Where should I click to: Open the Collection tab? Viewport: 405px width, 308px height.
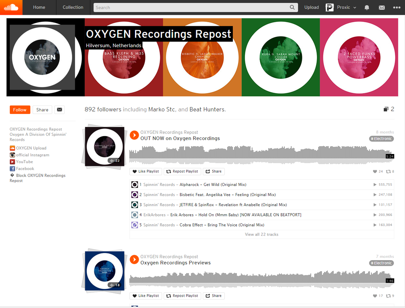coord(73,7)
